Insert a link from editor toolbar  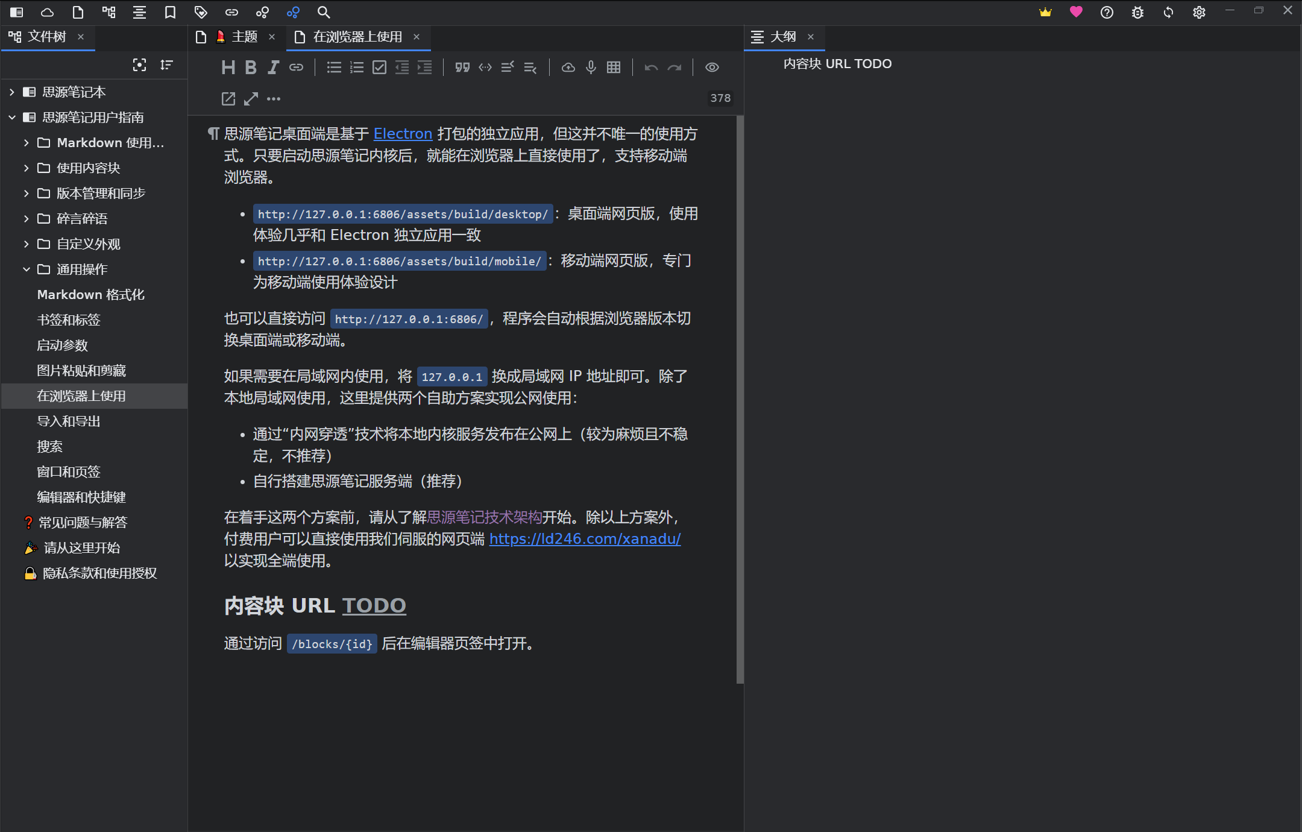click(296, 68)
